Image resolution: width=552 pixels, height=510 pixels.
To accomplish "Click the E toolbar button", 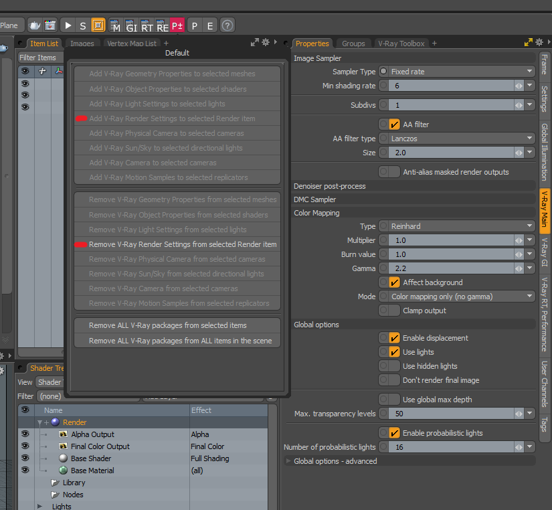I will pyautogui.click(x=210, y=25).
